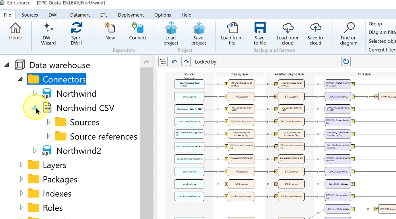The height and width of the screenshot is (219, 396).
Task: Expand the Roles folder node
Action: (21, 207)
